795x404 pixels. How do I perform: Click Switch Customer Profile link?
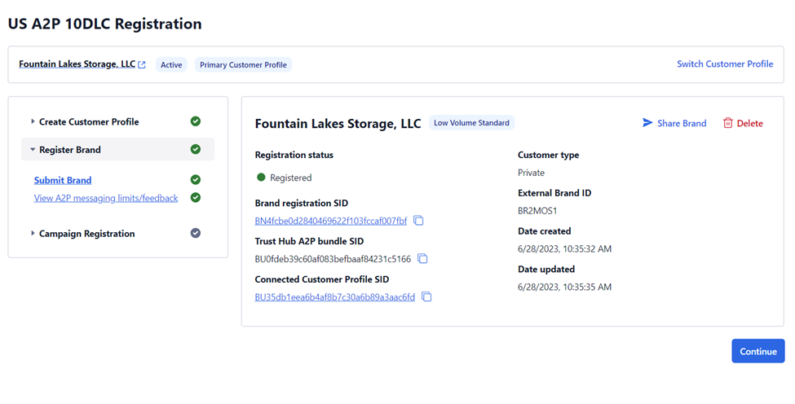coord(725,64)
